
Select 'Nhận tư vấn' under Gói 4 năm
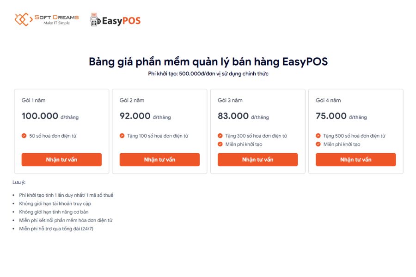click(355, 159)
